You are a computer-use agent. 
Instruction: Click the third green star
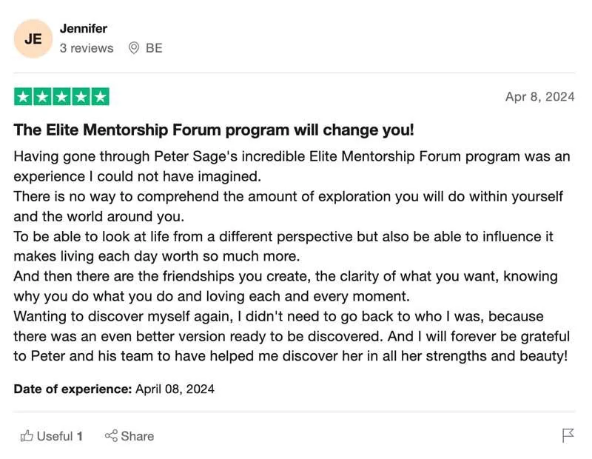pos(61,97)
